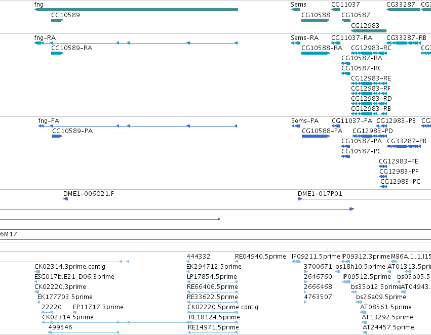
Task: Click the CG10587 gene label
Action: coord(356,15)
